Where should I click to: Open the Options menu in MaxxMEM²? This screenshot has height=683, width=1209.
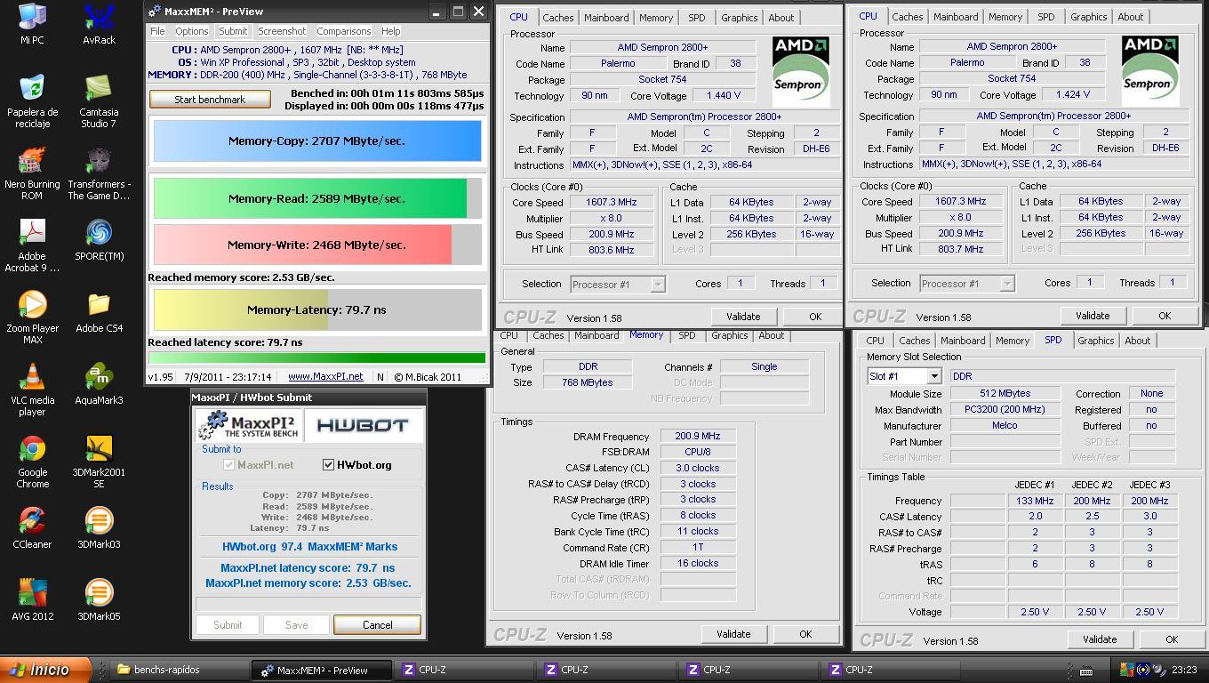click(191, 31)
